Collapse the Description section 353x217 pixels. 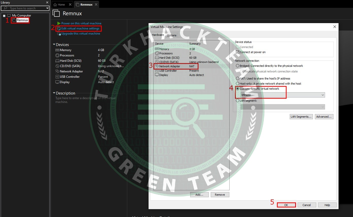pos(54,93)
